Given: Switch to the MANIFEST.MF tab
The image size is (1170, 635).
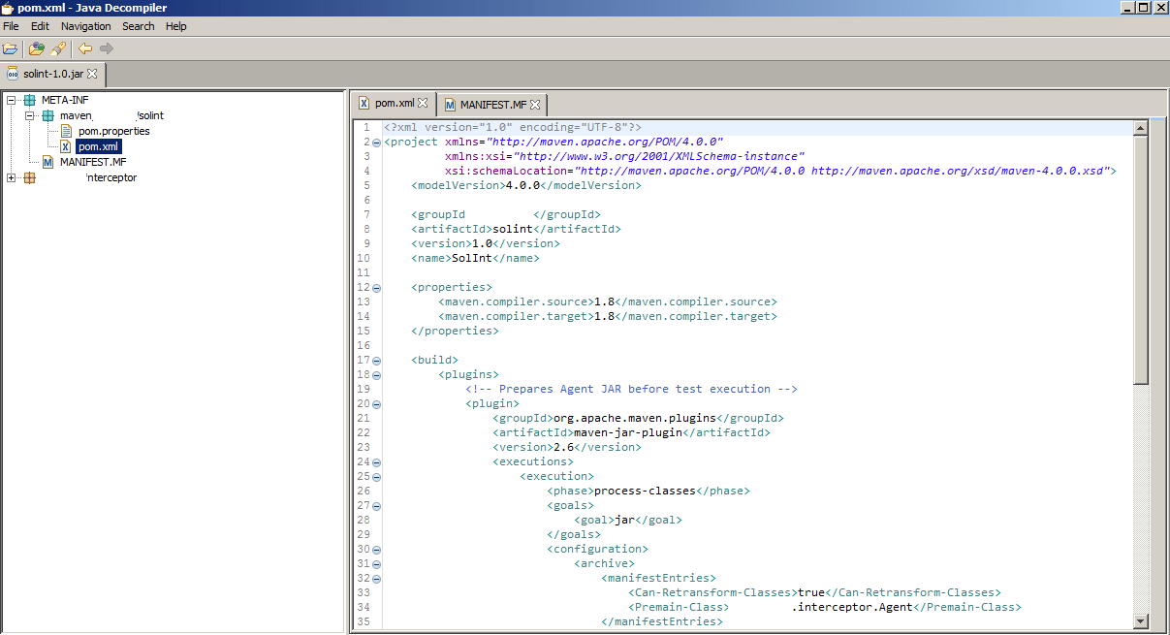Looking at the screenshot, I should (x=491, y=104).
